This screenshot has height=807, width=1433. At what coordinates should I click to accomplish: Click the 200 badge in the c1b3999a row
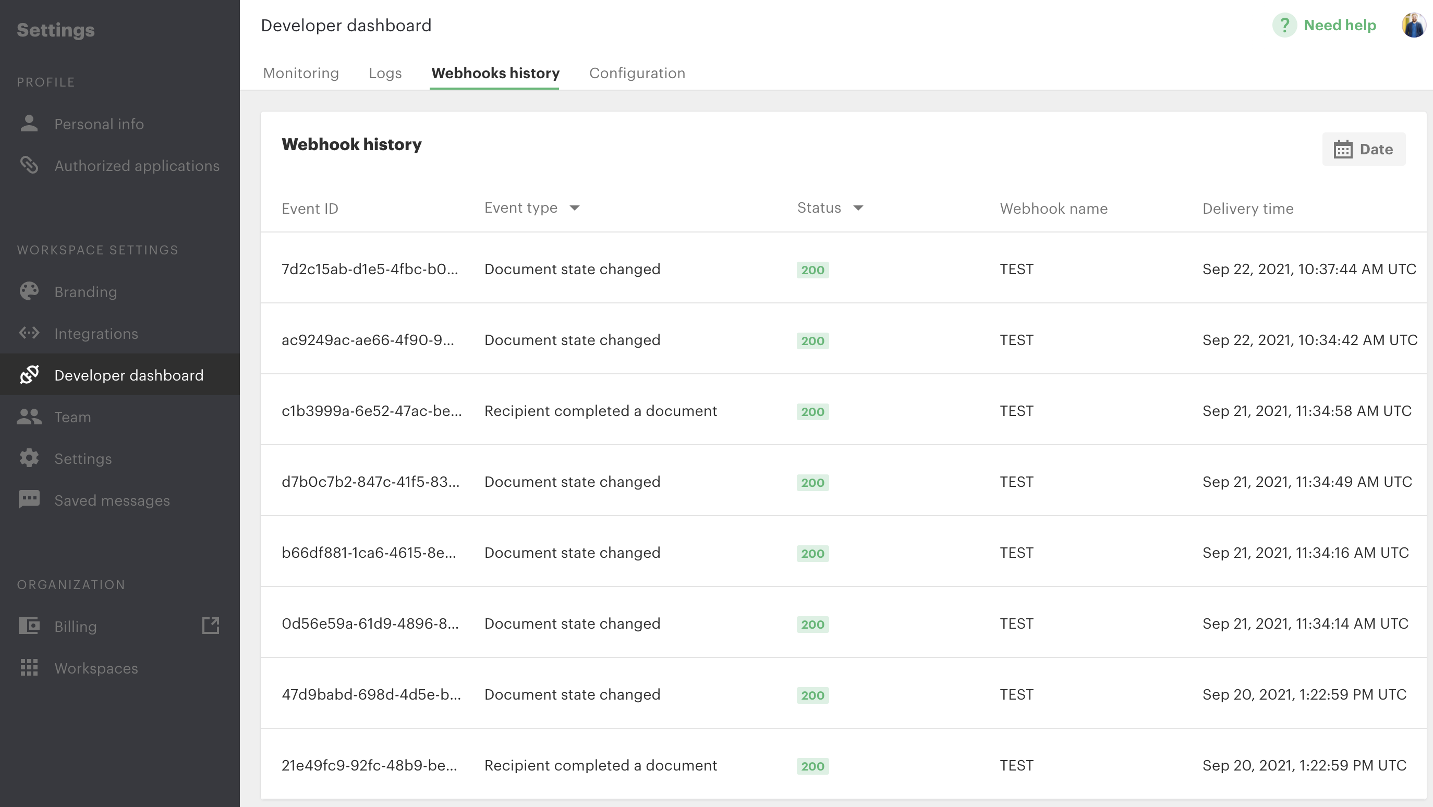[812, 411]
